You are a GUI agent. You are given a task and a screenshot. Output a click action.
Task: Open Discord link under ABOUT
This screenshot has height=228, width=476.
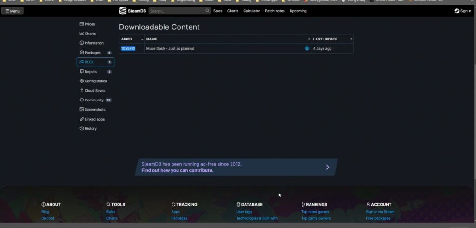48,218
